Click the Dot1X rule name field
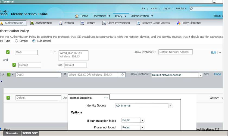The height and width of the screenshot is (136, 228). coord(38,75)
